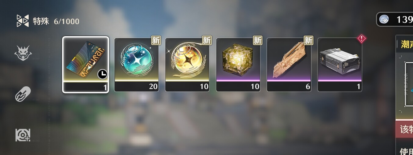
Task: Select the teal orb item with count 20
Action: (x=136, y=64)
